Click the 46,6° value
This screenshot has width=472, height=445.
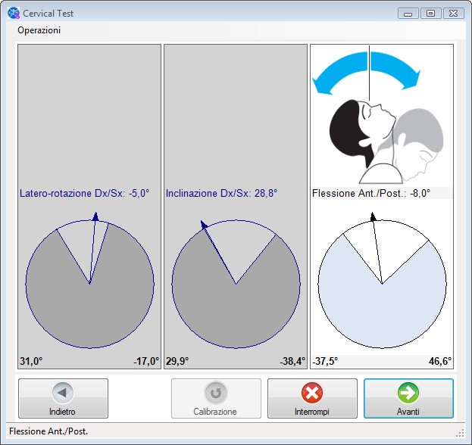pyautogui.click(x=440, y=361)
